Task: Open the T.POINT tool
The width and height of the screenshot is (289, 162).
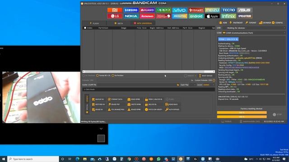Action: (x=251, y=23)
